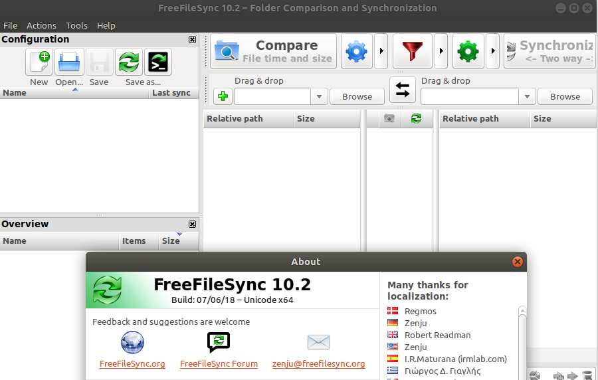Screen dimensions: 598x380
Task: Click Save as green sync icon
Action: [x=129, y=62]
